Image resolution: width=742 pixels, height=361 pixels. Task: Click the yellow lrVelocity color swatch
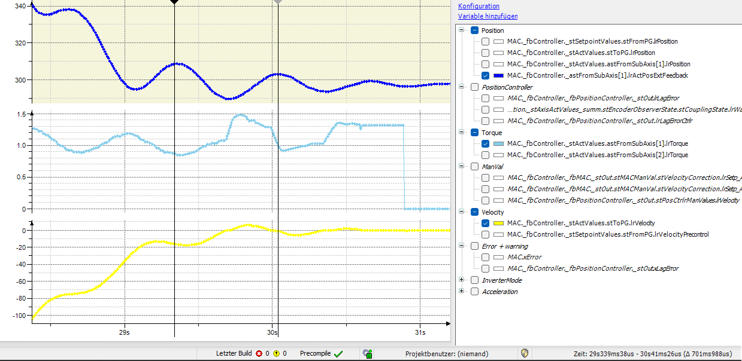point(498,223)
